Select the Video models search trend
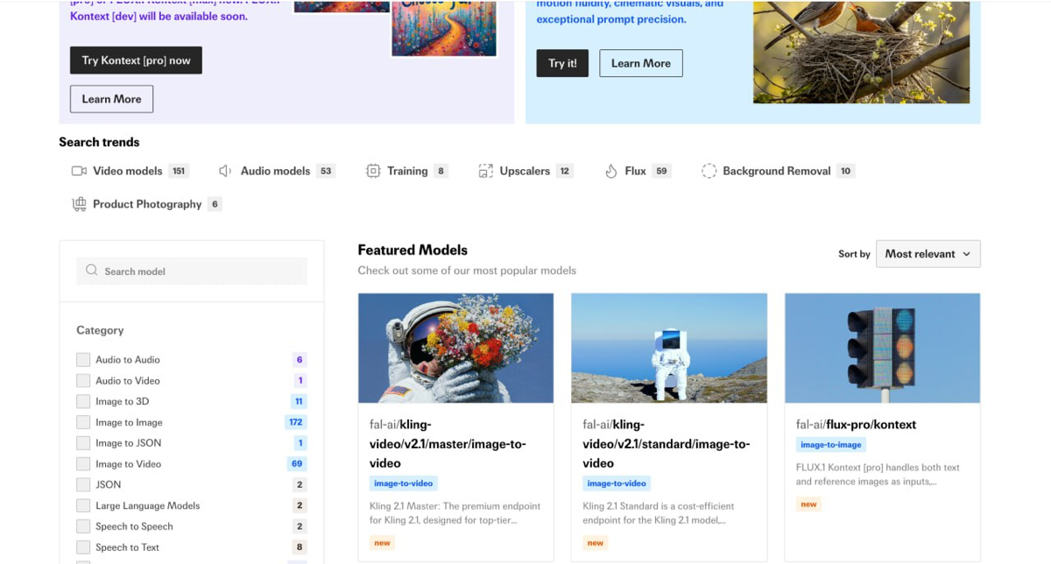 pos(130,171)
